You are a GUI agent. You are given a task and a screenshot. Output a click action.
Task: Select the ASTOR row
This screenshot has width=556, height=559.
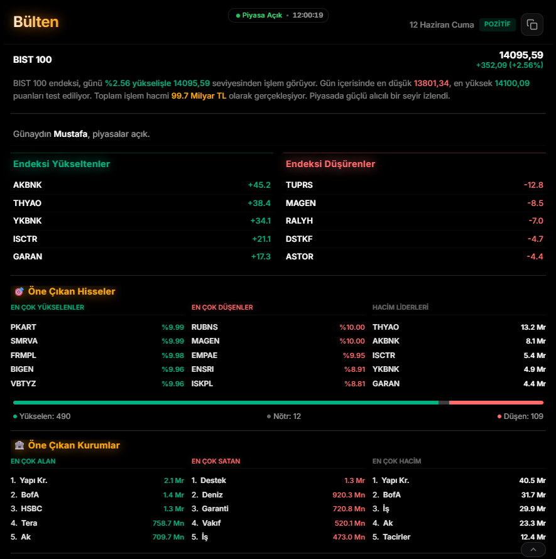pyautogui.click(x=415, y=257)
